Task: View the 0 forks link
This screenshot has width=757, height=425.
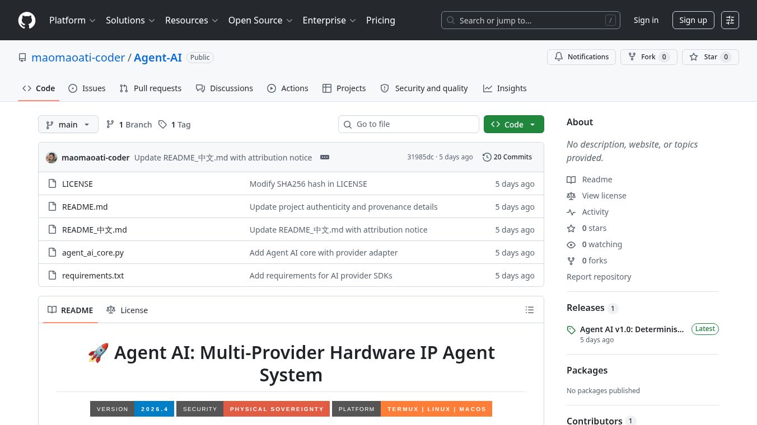Action: click(587, 261)
